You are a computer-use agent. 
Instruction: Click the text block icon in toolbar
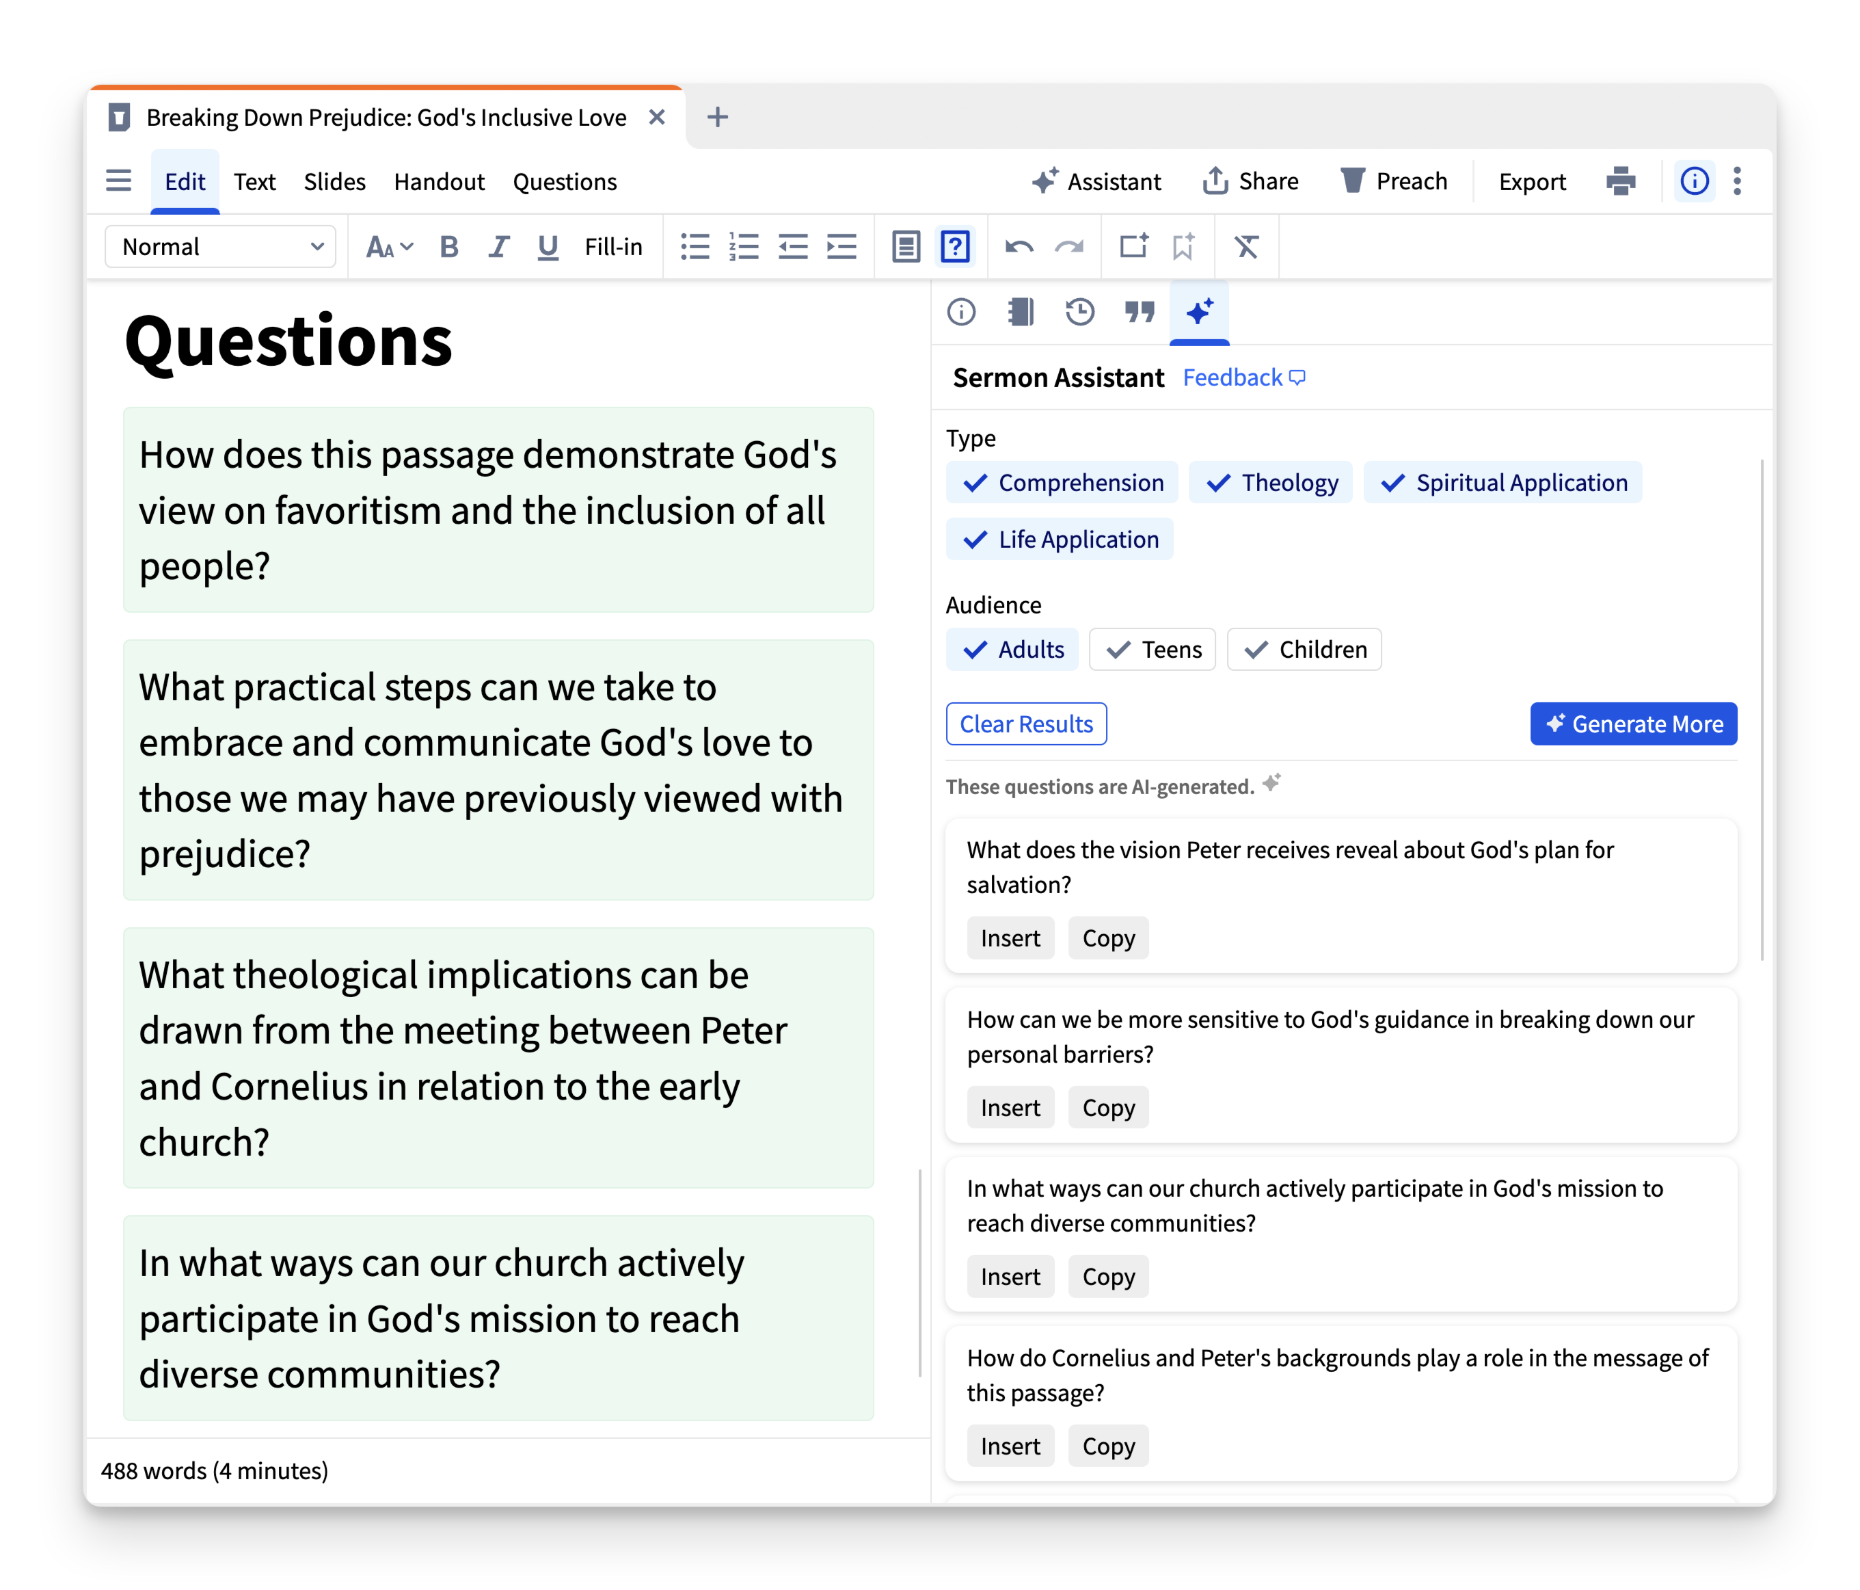point(906,246)
